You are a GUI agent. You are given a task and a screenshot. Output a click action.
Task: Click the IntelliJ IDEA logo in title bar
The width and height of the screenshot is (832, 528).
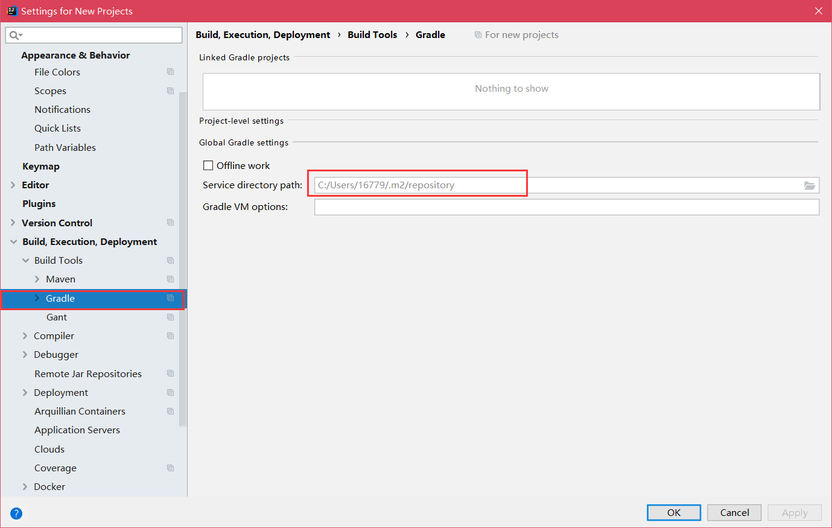coord(11,11)
